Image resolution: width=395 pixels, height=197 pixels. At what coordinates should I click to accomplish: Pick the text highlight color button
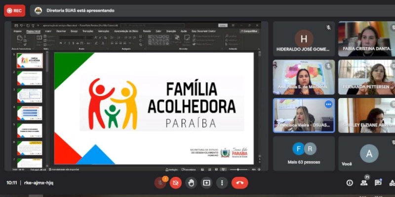click(x=96, y=43)
